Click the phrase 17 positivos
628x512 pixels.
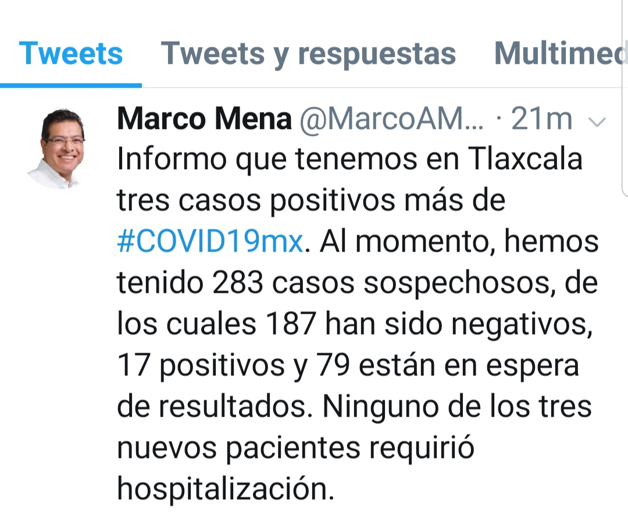coord(201,367)
